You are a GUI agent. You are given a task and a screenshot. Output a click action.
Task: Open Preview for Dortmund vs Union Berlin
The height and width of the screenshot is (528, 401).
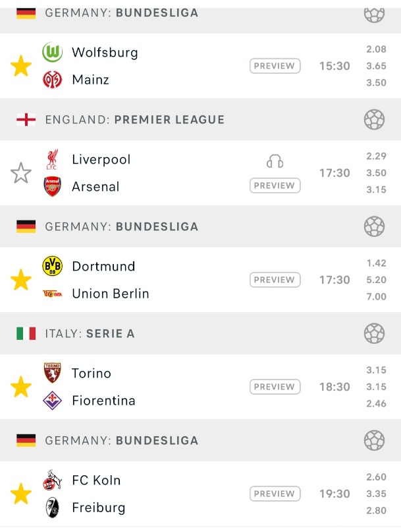(x=275, y=280)
